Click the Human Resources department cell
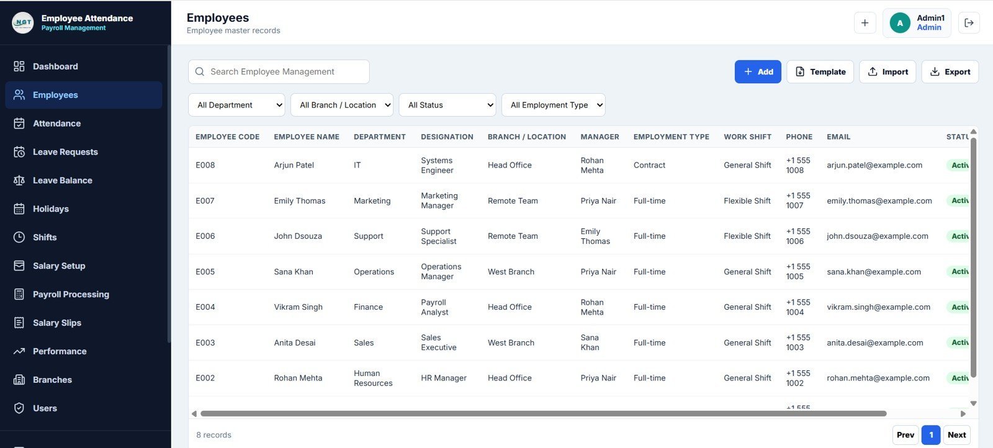Screen dimensions: 993x448 pos(373,378)
